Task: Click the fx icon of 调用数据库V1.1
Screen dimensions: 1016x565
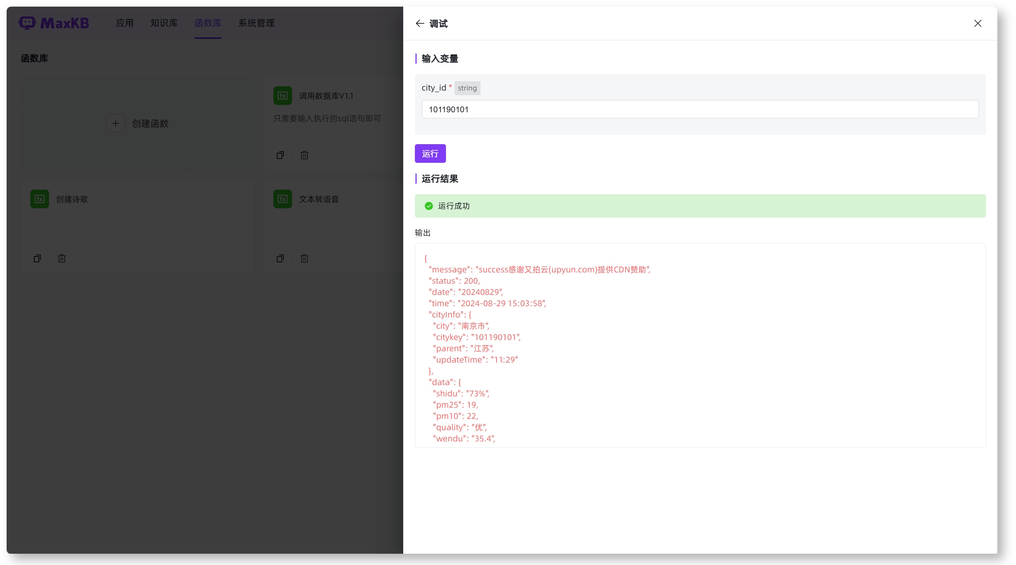Action: pos(282,96)
